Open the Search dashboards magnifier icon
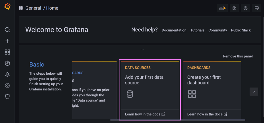Image resolution: width=264 pixels, height=123 pixels. (x=7, y=30)
